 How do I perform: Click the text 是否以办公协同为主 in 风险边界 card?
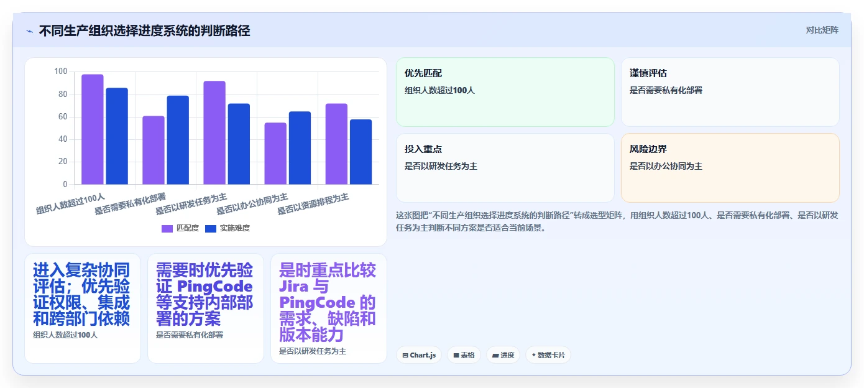tap(666, 166)
